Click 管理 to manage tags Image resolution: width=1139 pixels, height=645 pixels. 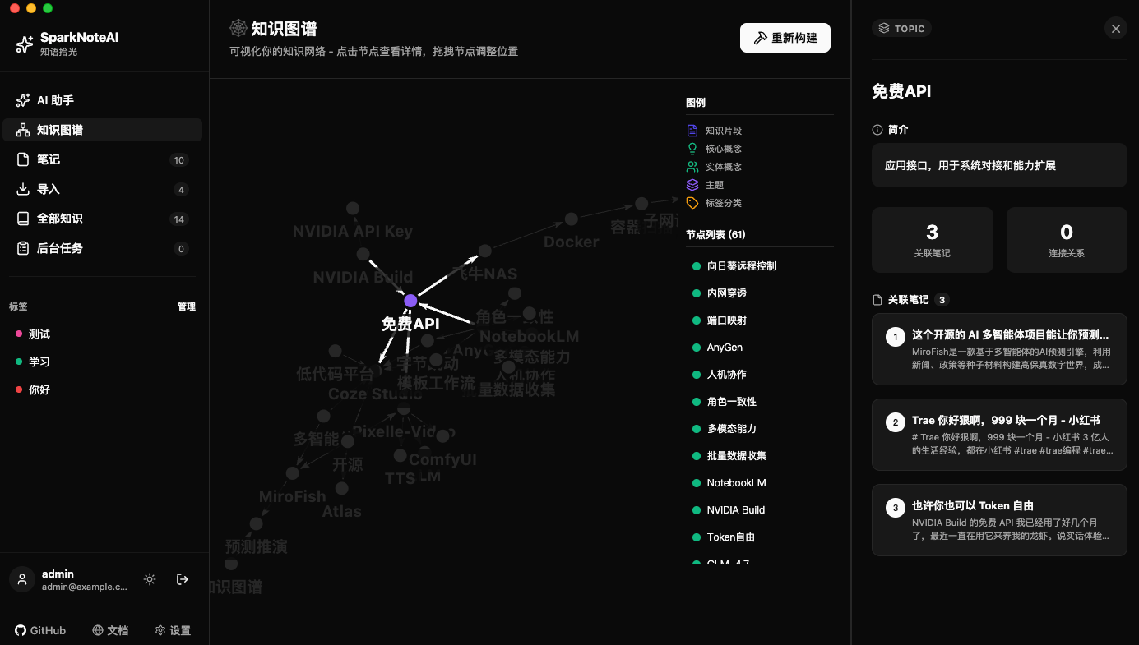tap(187, 306)
